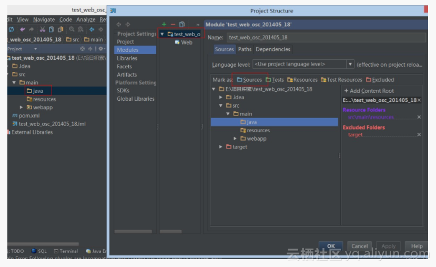Open the Project view selector dropdown
This screenshot has width=436, height=267.
tap(35, 49)
